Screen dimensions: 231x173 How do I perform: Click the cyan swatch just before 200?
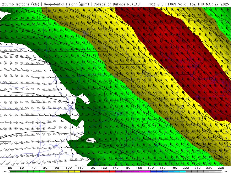coord(183,171)
